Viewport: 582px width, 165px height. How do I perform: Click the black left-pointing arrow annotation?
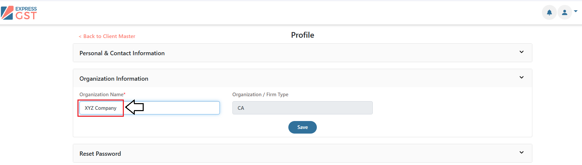(134, 107)
